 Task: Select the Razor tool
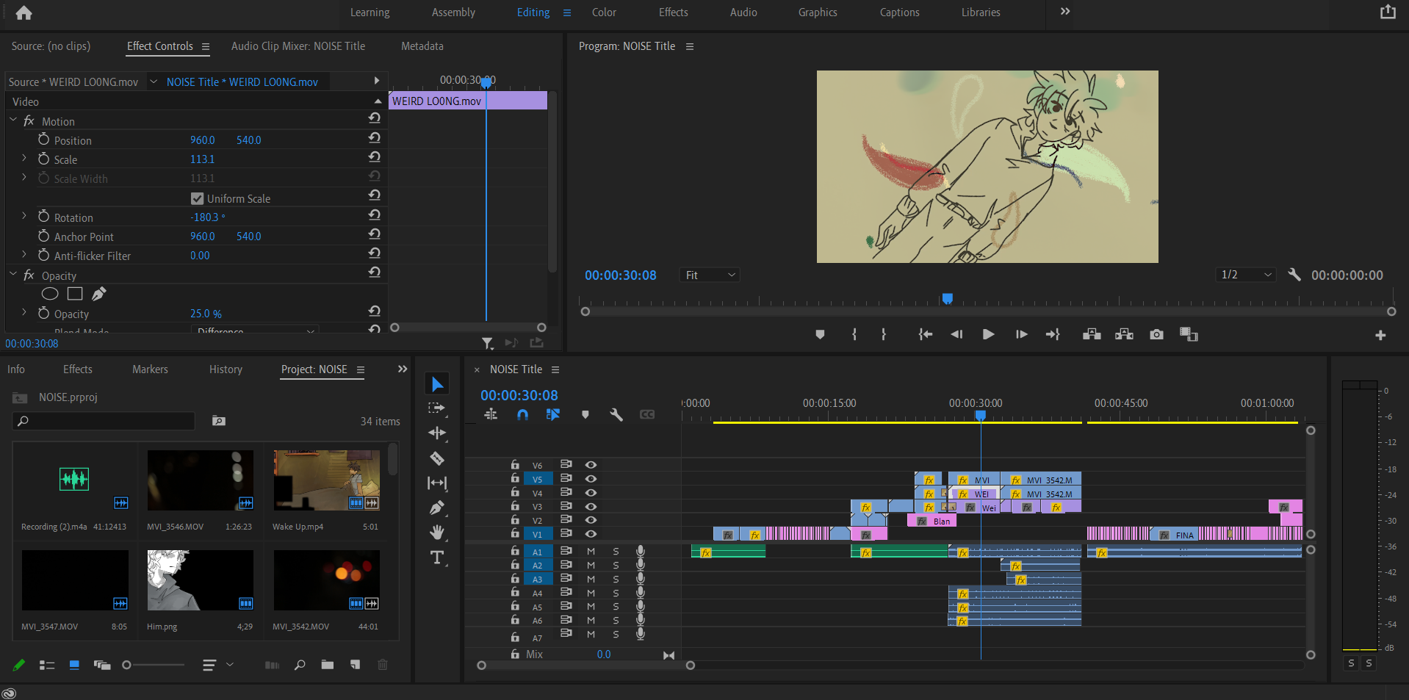(437, 458)
